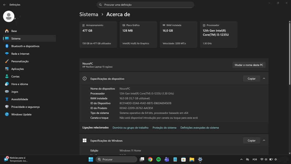Open the user profile avatar

pos(9,16)
